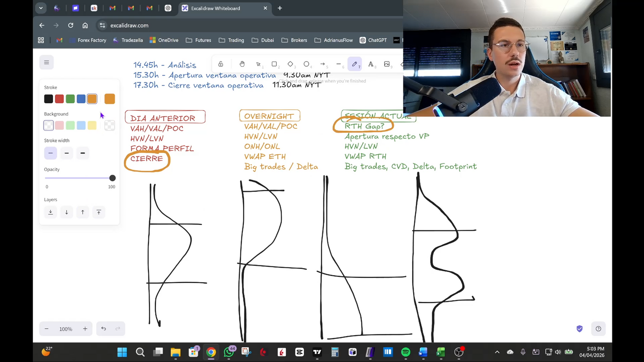View site information icon in address bar
This screenshot has height=362, width=644.
click(x=102, y=25)
